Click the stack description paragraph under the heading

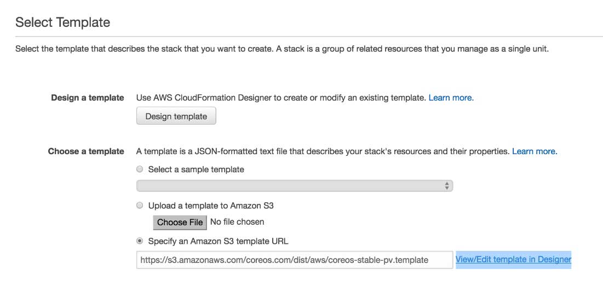(282, 49)
